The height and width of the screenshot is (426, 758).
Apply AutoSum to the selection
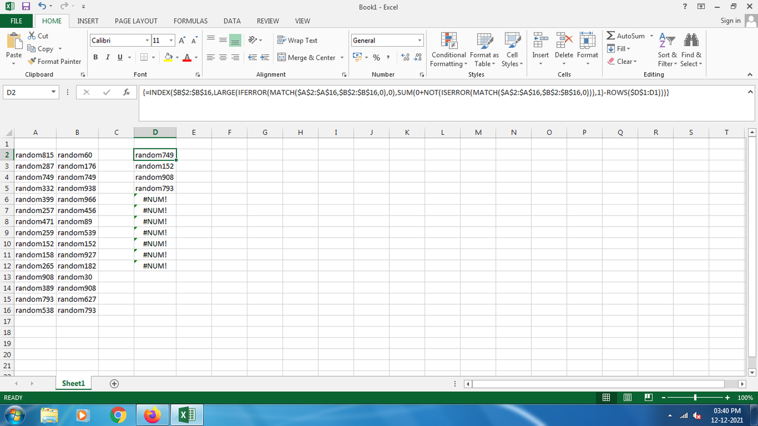[x=625, y=35]
